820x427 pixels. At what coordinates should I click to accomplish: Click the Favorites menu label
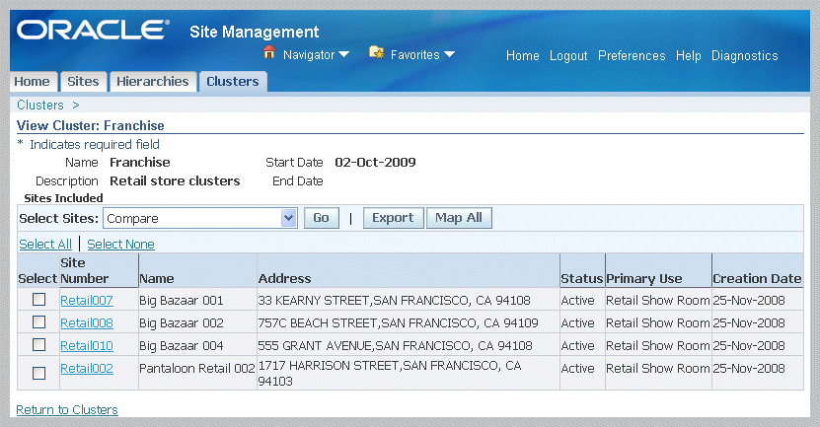pos(414,55)
